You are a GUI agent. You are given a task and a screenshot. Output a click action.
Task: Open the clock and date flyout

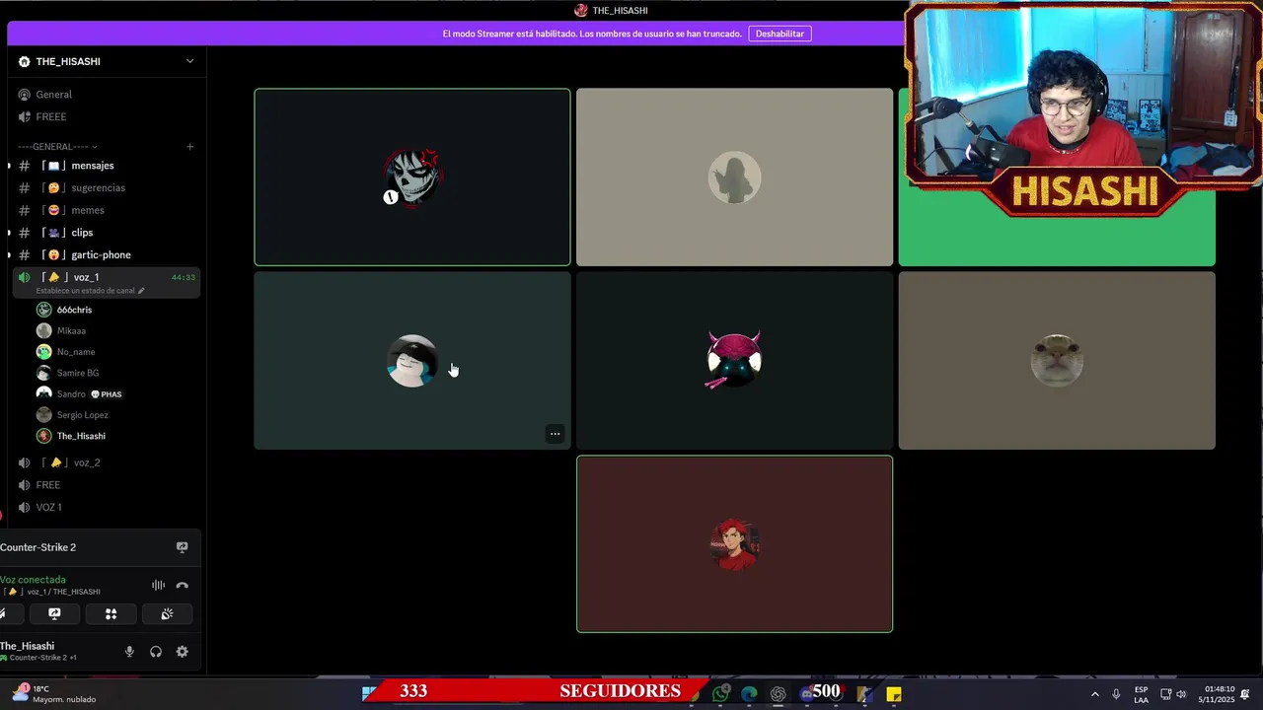pos(1219,694)
